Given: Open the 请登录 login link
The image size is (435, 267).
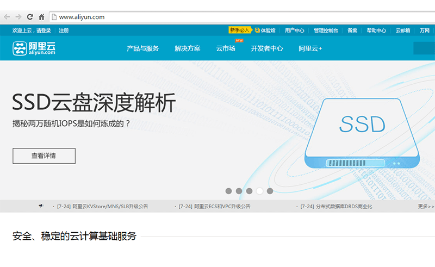Looking at the screenshot, I should [44, 30].
